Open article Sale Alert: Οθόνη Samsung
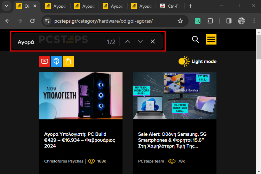This screenshot has height=174, width=261. (x=172, y=140)
